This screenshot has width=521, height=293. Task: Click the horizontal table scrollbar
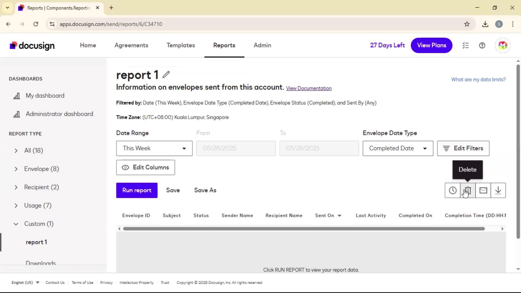(304, 229)
